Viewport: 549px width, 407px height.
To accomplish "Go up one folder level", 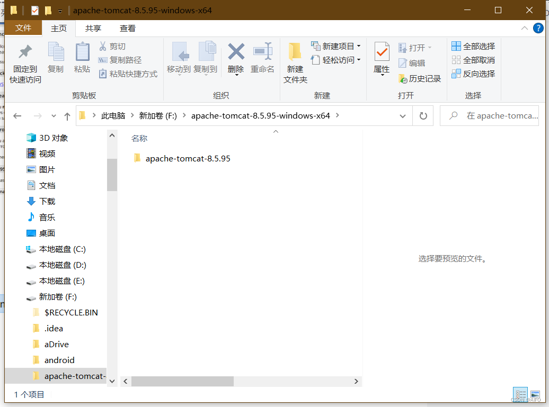I will (67, 116).
